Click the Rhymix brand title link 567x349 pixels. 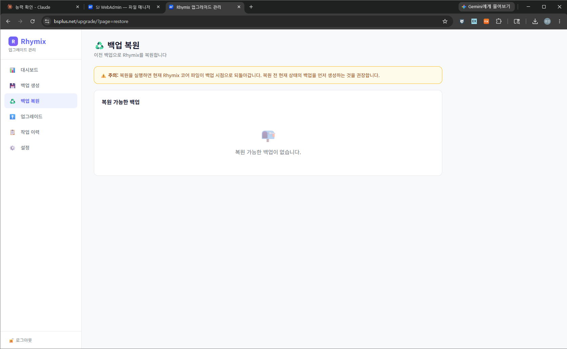pyautogui.click(x=33, y=41)
